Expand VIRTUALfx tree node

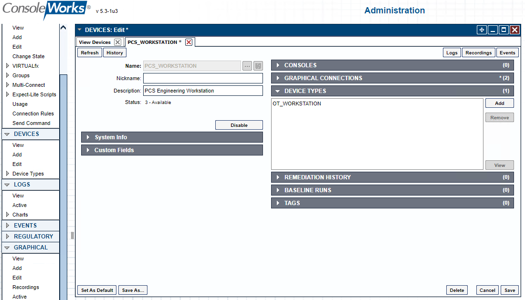click(x=7, y=66)
